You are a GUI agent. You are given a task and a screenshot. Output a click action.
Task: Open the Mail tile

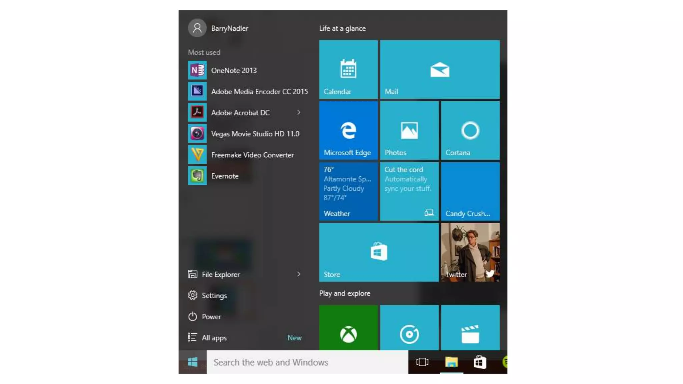[440, 69]
